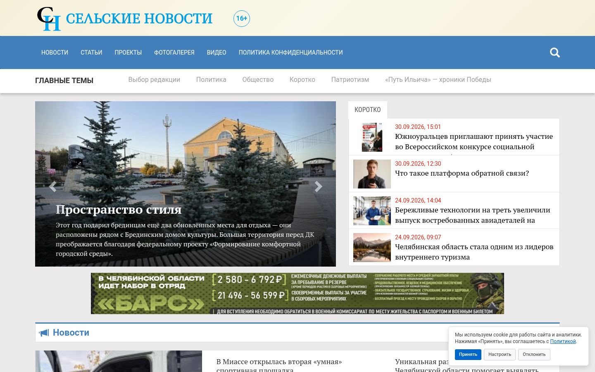
Task: Open the Статьи menu item
Action: pyautogui.click(x=91, y=52)
